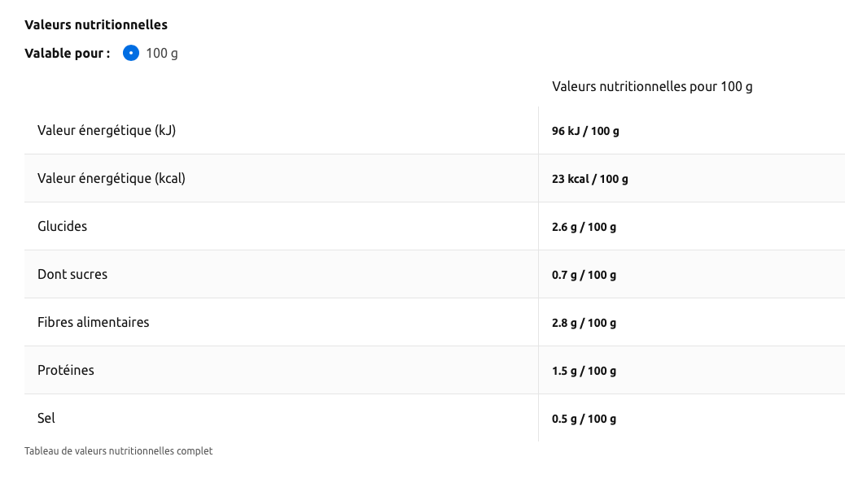Select the 100 g radio button

(x=131, y=54)
